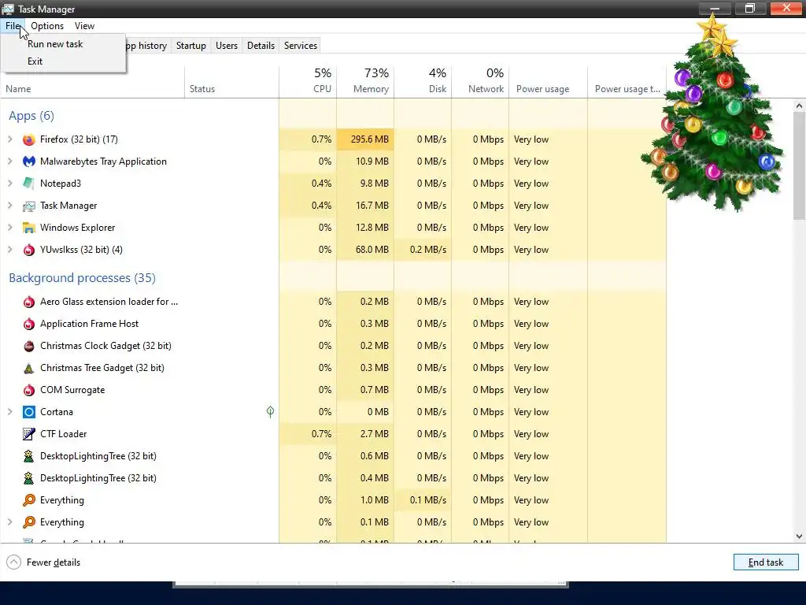Expand the last Everything process group
The width and height of the screenshot is (806, 605).
click(x=9, y=522)
